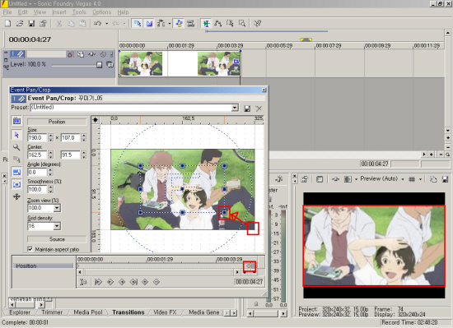Click the New project icon
The height and width of the screenshot is (328, 453).
[x=7, y=23]
